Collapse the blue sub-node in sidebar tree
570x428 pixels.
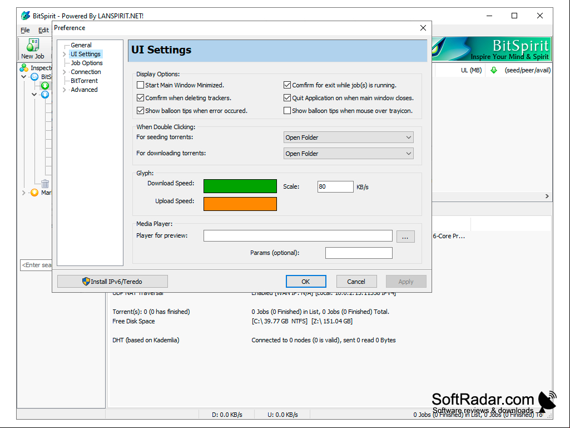34,95
